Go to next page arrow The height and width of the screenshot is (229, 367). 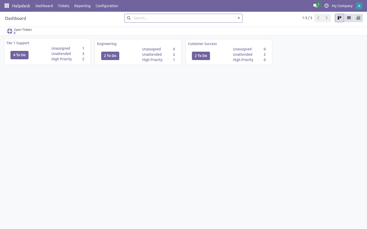click(326, 18)
